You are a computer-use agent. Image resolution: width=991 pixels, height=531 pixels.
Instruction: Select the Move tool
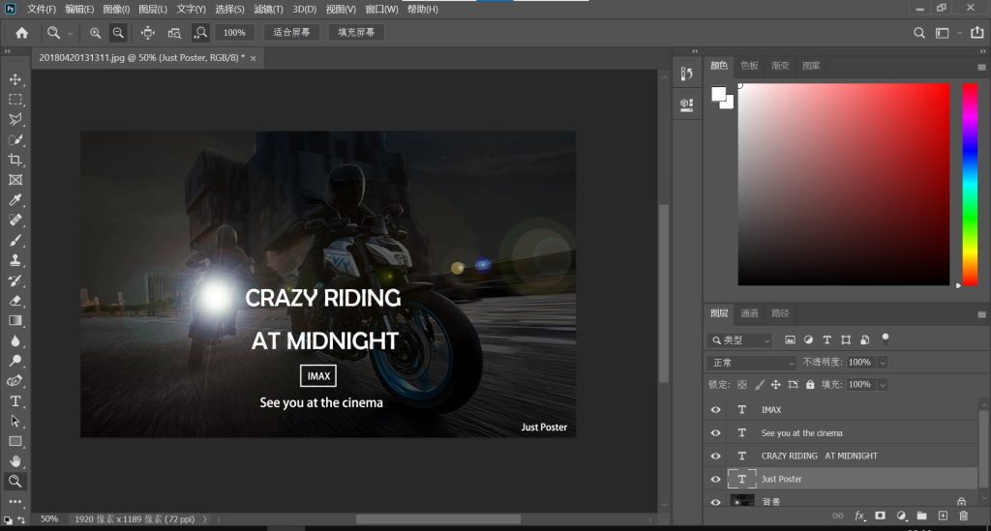click(x=15, y=79)
